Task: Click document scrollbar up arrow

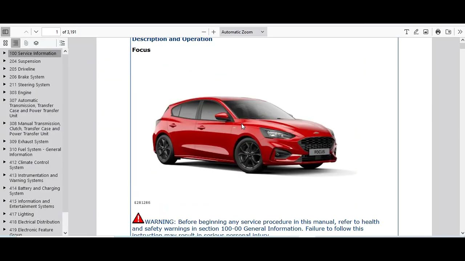Action: pos(462,40)
